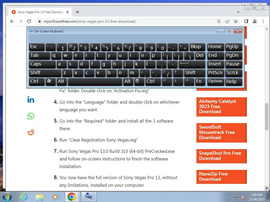Click the down arrow key on keyboard
The width and height of the screenshot is (270, 202).
[178, 82]
